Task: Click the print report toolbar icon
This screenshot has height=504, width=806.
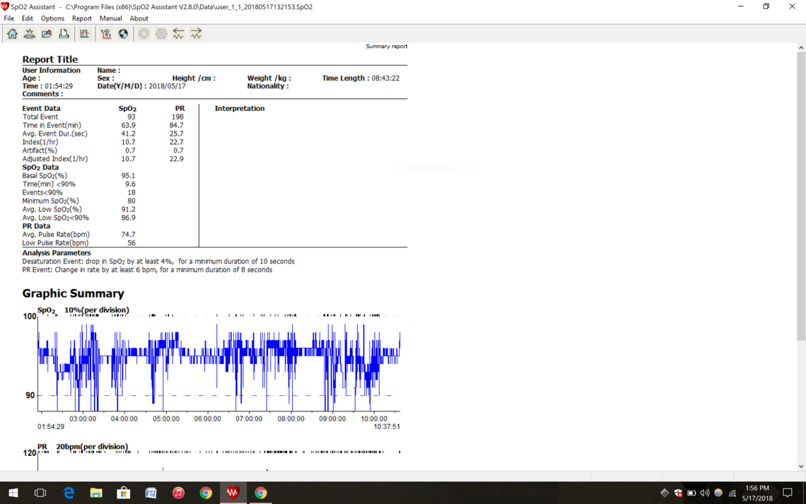Action: 64,34
